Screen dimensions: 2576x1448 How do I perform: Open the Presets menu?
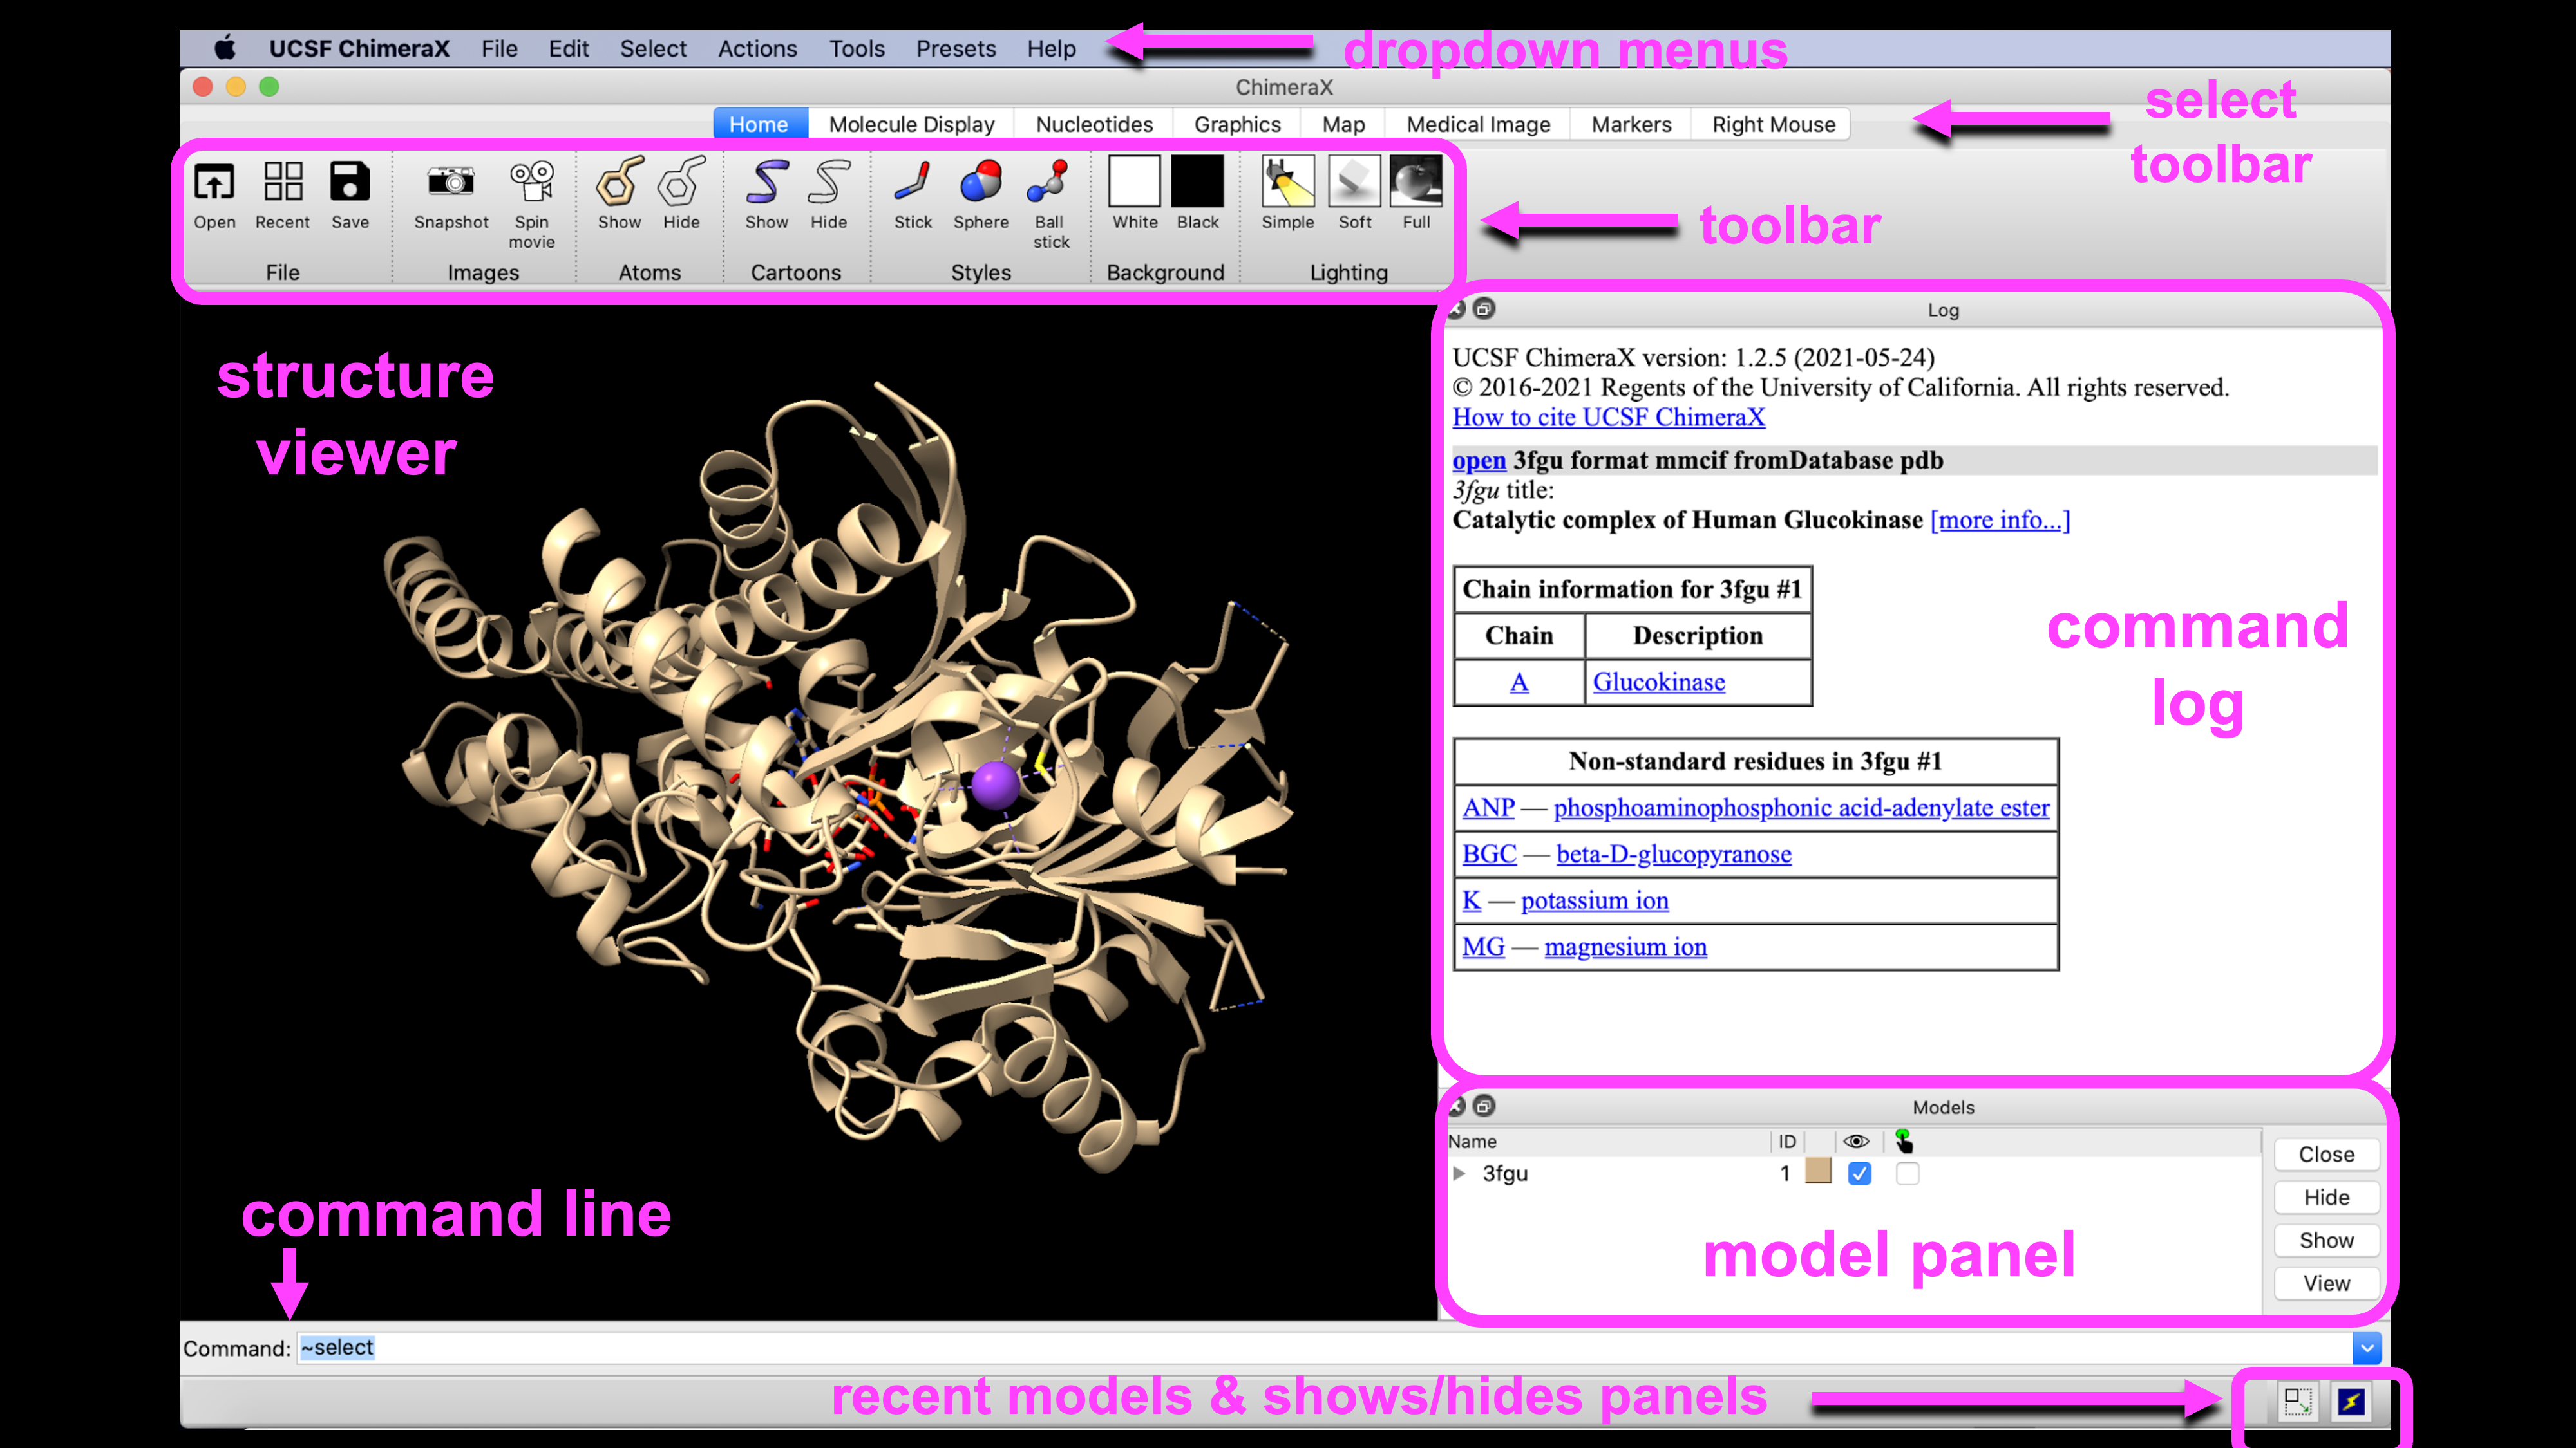click(955, 48)
